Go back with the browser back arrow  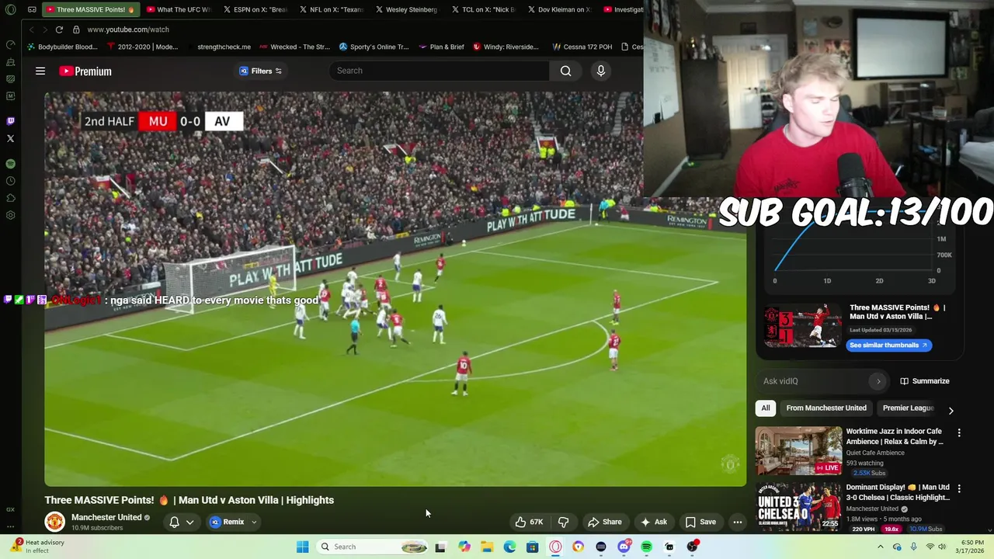[x=31, y=30]
